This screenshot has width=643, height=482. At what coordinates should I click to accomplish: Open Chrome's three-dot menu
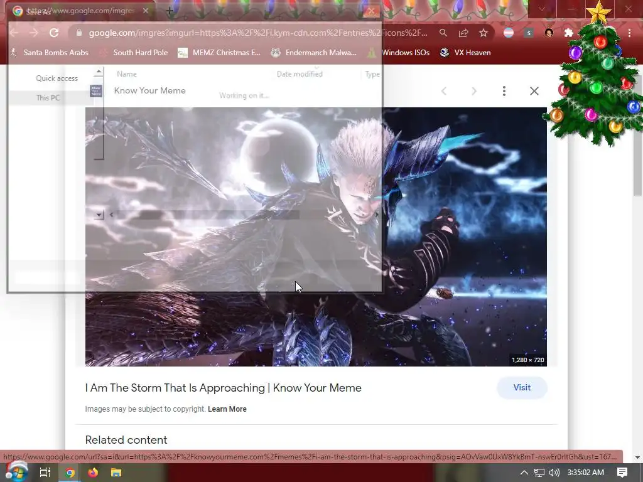tap(629, 33)
